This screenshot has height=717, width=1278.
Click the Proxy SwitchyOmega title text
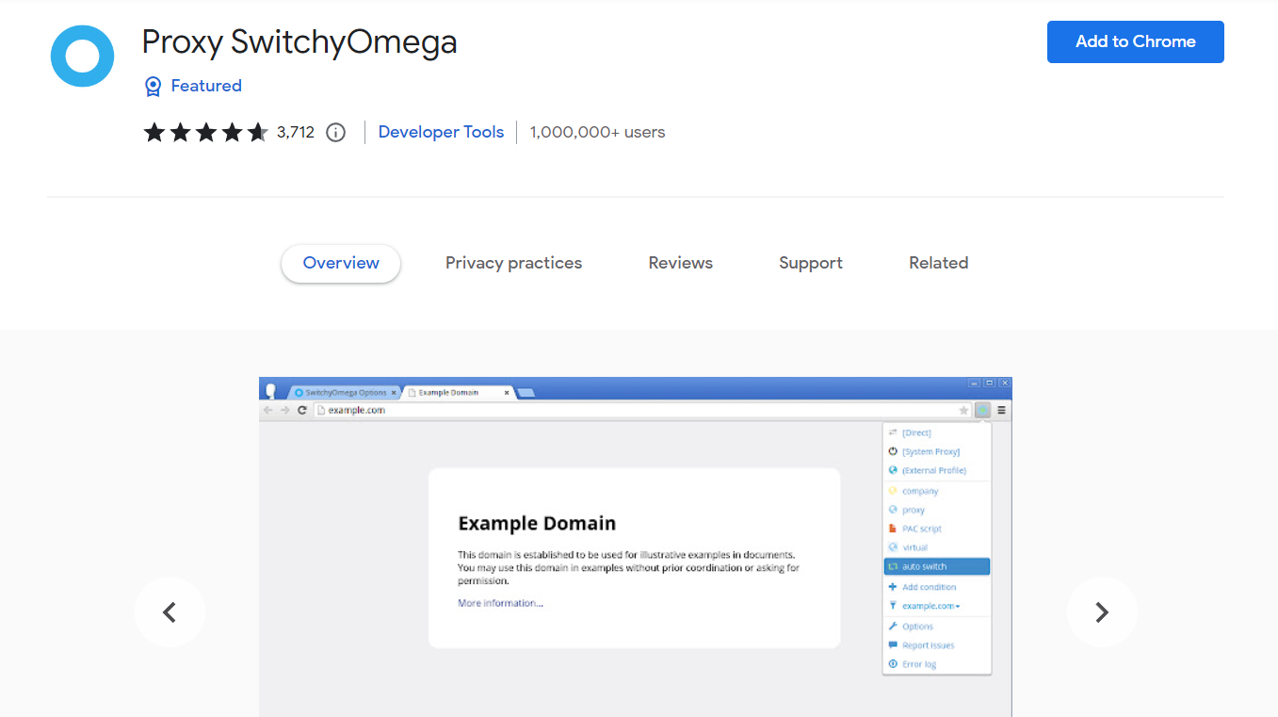pos(299,42)
